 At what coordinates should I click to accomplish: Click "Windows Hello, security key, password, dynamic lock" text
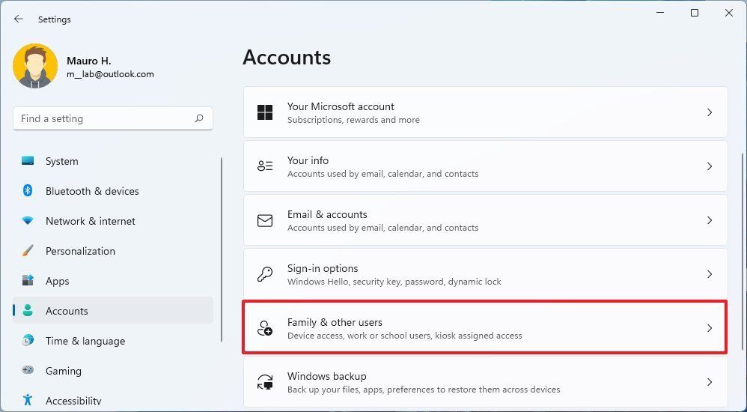394,282
